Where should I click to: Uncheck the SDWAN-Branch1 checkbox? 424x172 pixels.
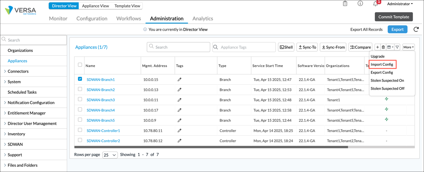pyautogui.click(x=80, y=79)
